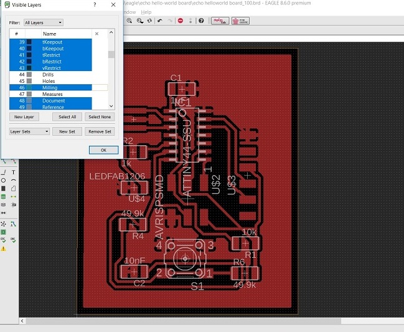This screenshot has width=404, height=332.
Task: Click the Visible Layers dialog help button
Action: [95, 4]
